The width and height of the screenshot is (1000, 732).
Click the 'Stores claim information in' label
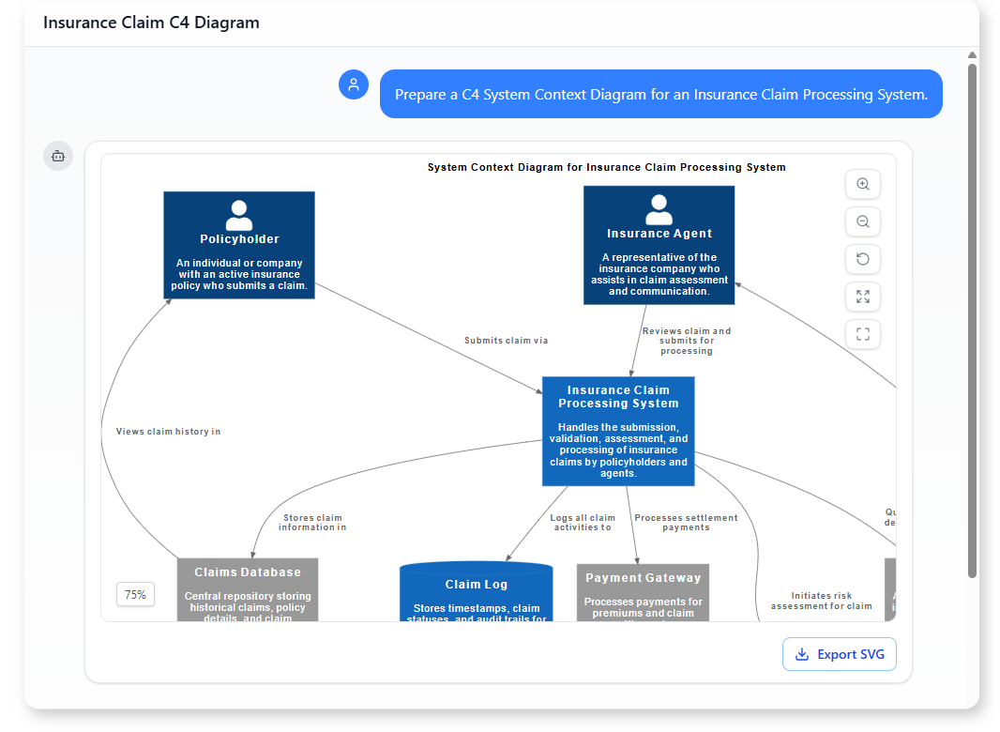pos(312,522)
